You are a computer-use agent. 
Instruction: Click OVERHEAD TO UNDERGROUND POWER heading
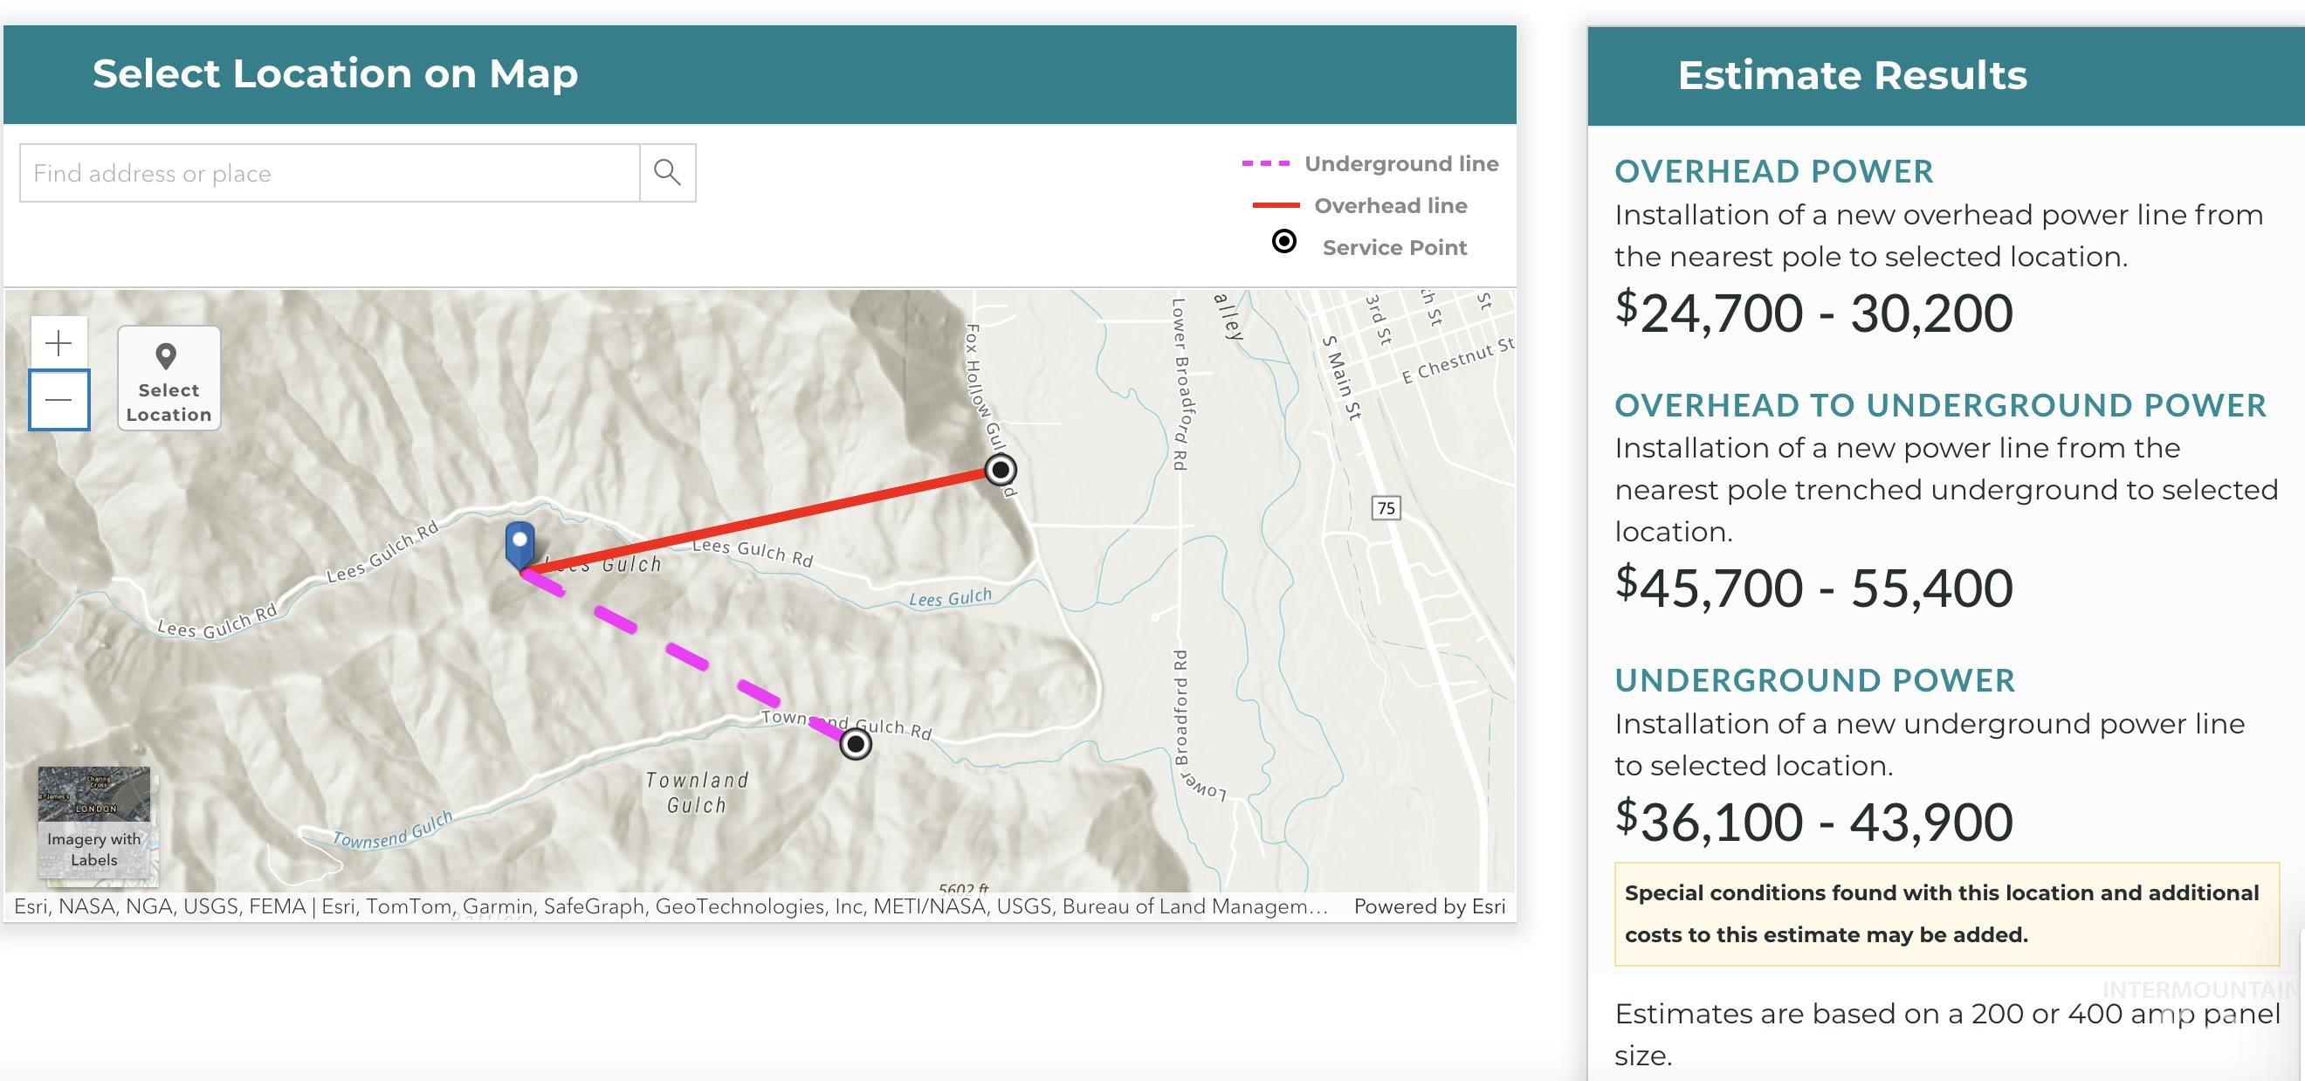point(1940,404)
